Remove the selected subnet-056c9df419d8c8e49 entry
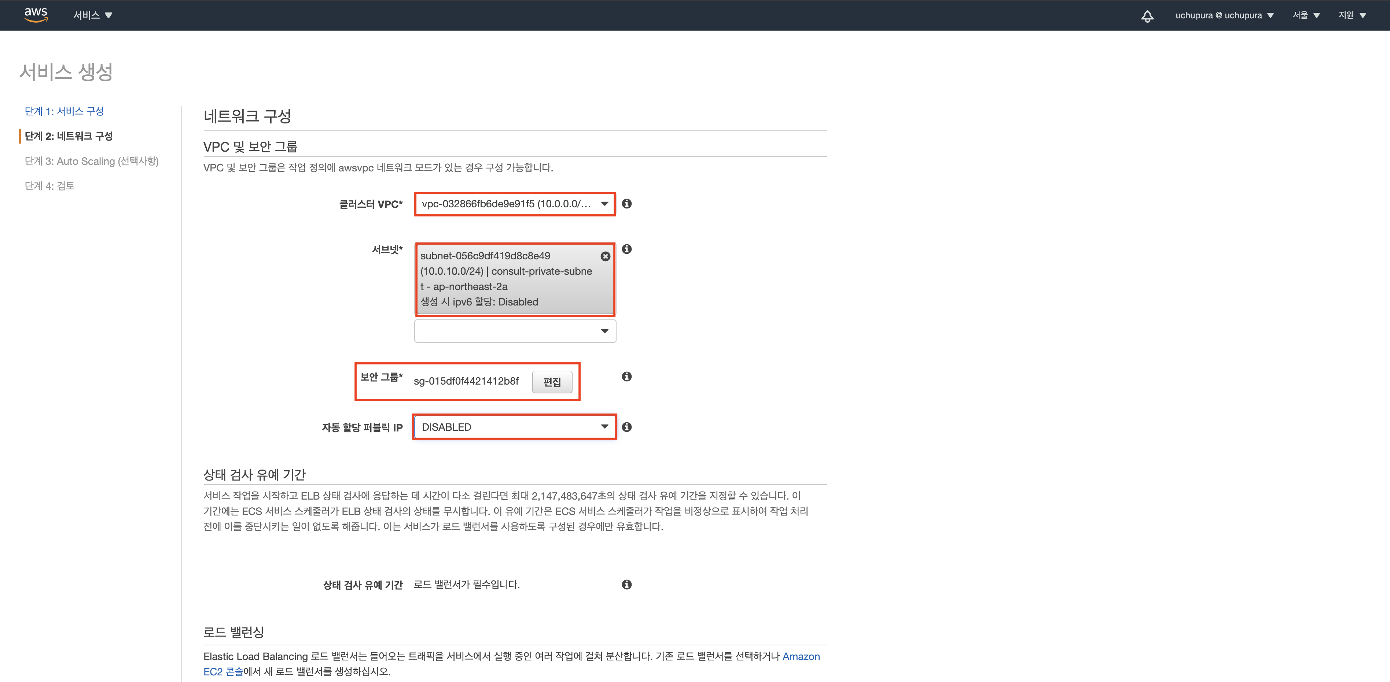This screenshot has width=1390, height=682. [606, 256]
